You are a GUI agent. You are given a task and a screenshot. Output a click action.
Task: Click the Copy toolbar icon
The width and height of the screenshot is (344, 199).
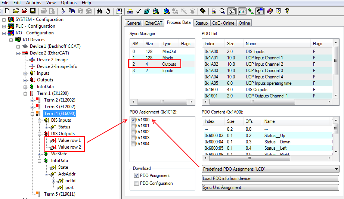tap(72, 11)
